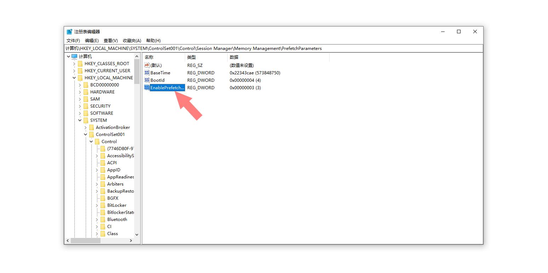
Task: Select the EnablePrefetcher value entry
Action: coord(167,87)
